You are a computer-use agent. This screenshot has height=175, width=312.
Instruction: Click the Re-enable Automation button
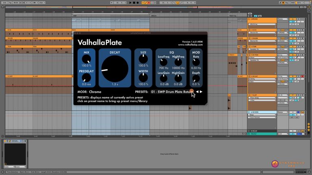pyautogui.click(x=149, y=2)
